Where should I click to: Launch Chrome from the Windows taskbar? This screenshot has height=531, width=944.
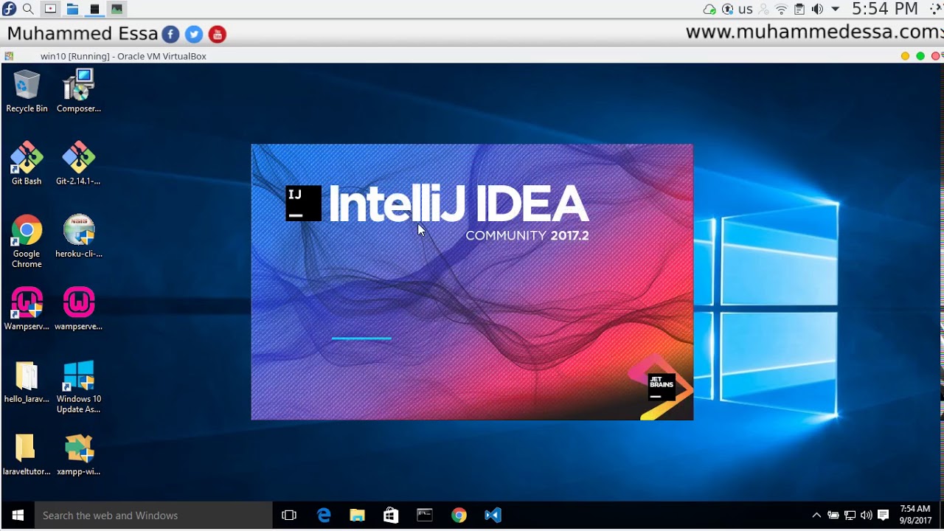coord(459,516)
